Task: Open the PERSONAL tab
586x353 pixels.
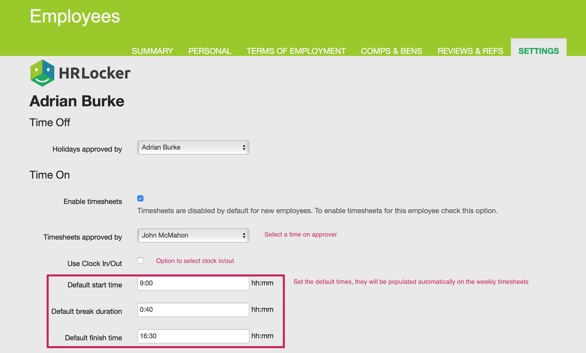Action: [x=210, y=51]
